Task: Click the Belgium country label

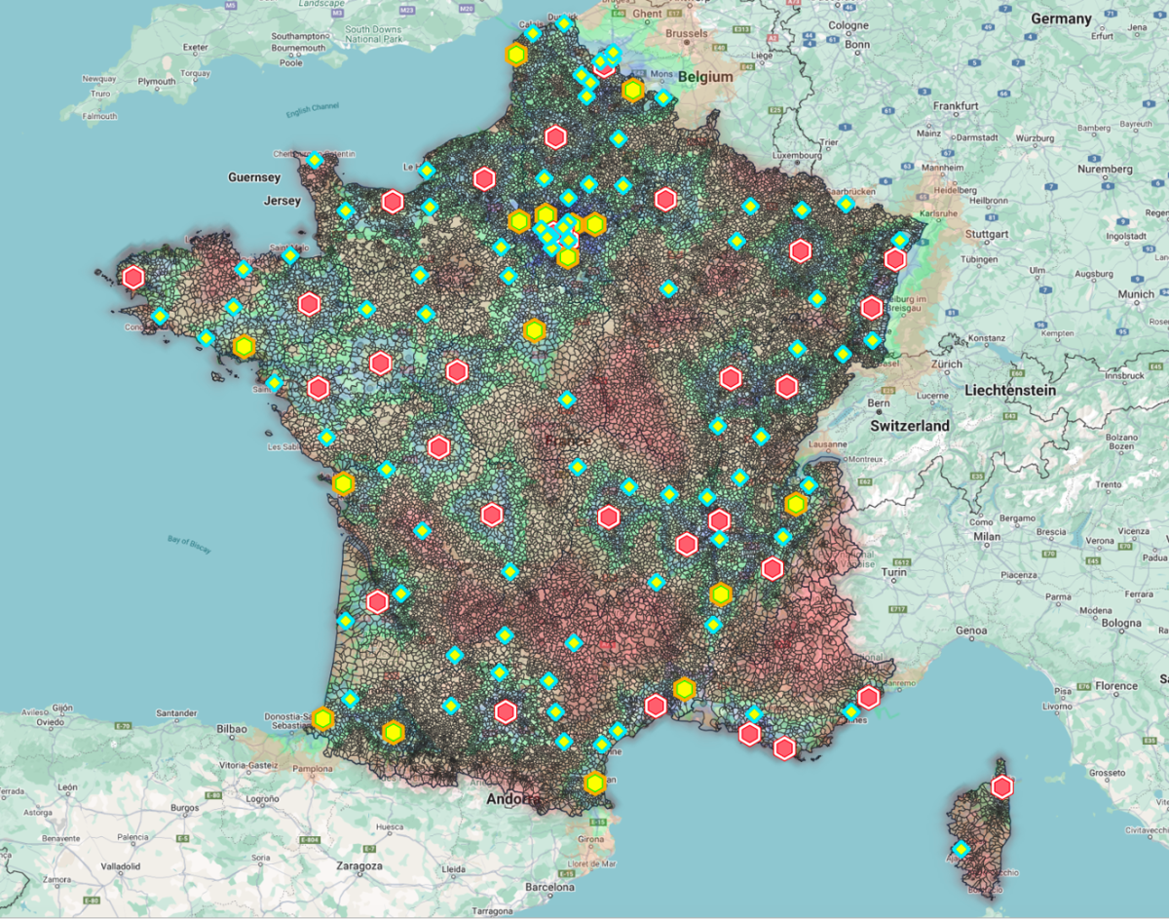Action: pyautogui.click(x=706, y=76)
